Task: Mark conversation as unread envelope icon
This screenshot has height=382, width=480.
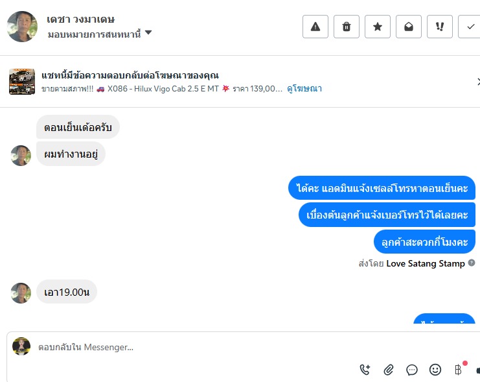Action: (x=409, y=27)
